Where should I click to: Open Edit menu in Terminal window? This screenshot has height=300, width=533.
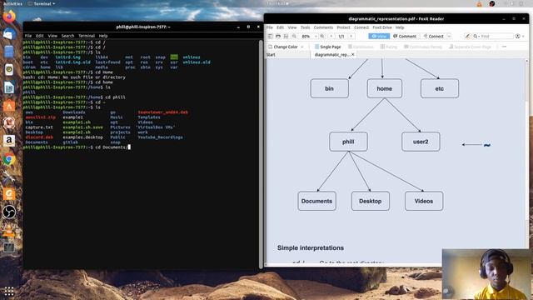pyautogui.click(x=39, y=36)
